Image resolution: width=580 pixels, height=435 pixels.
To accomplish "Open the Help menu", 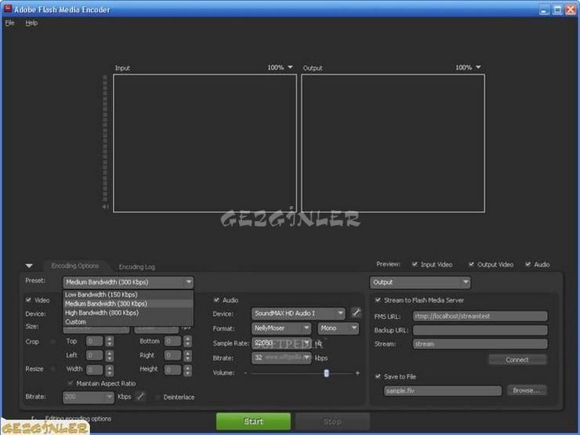I will tap(31, 23).
